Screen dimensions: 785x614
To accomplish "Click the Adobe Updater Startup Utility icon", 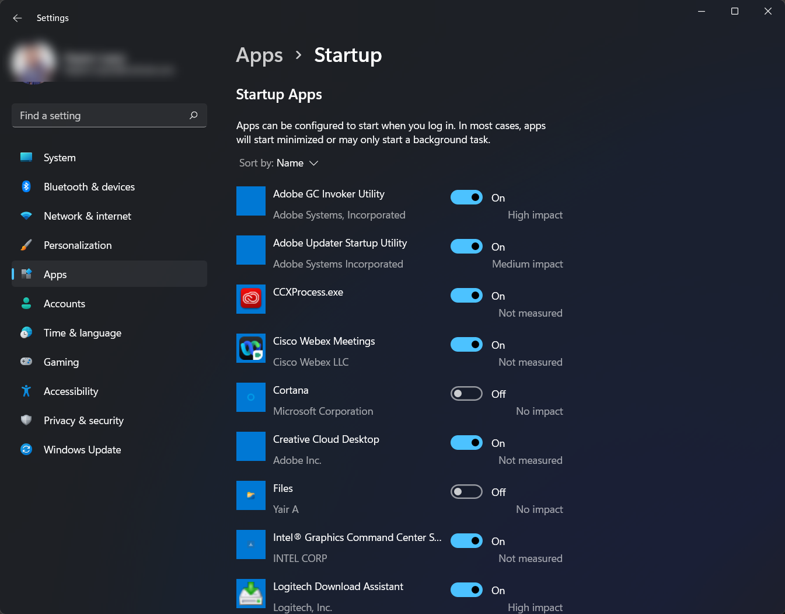I will pyautogui.click(x=251, y=250).
